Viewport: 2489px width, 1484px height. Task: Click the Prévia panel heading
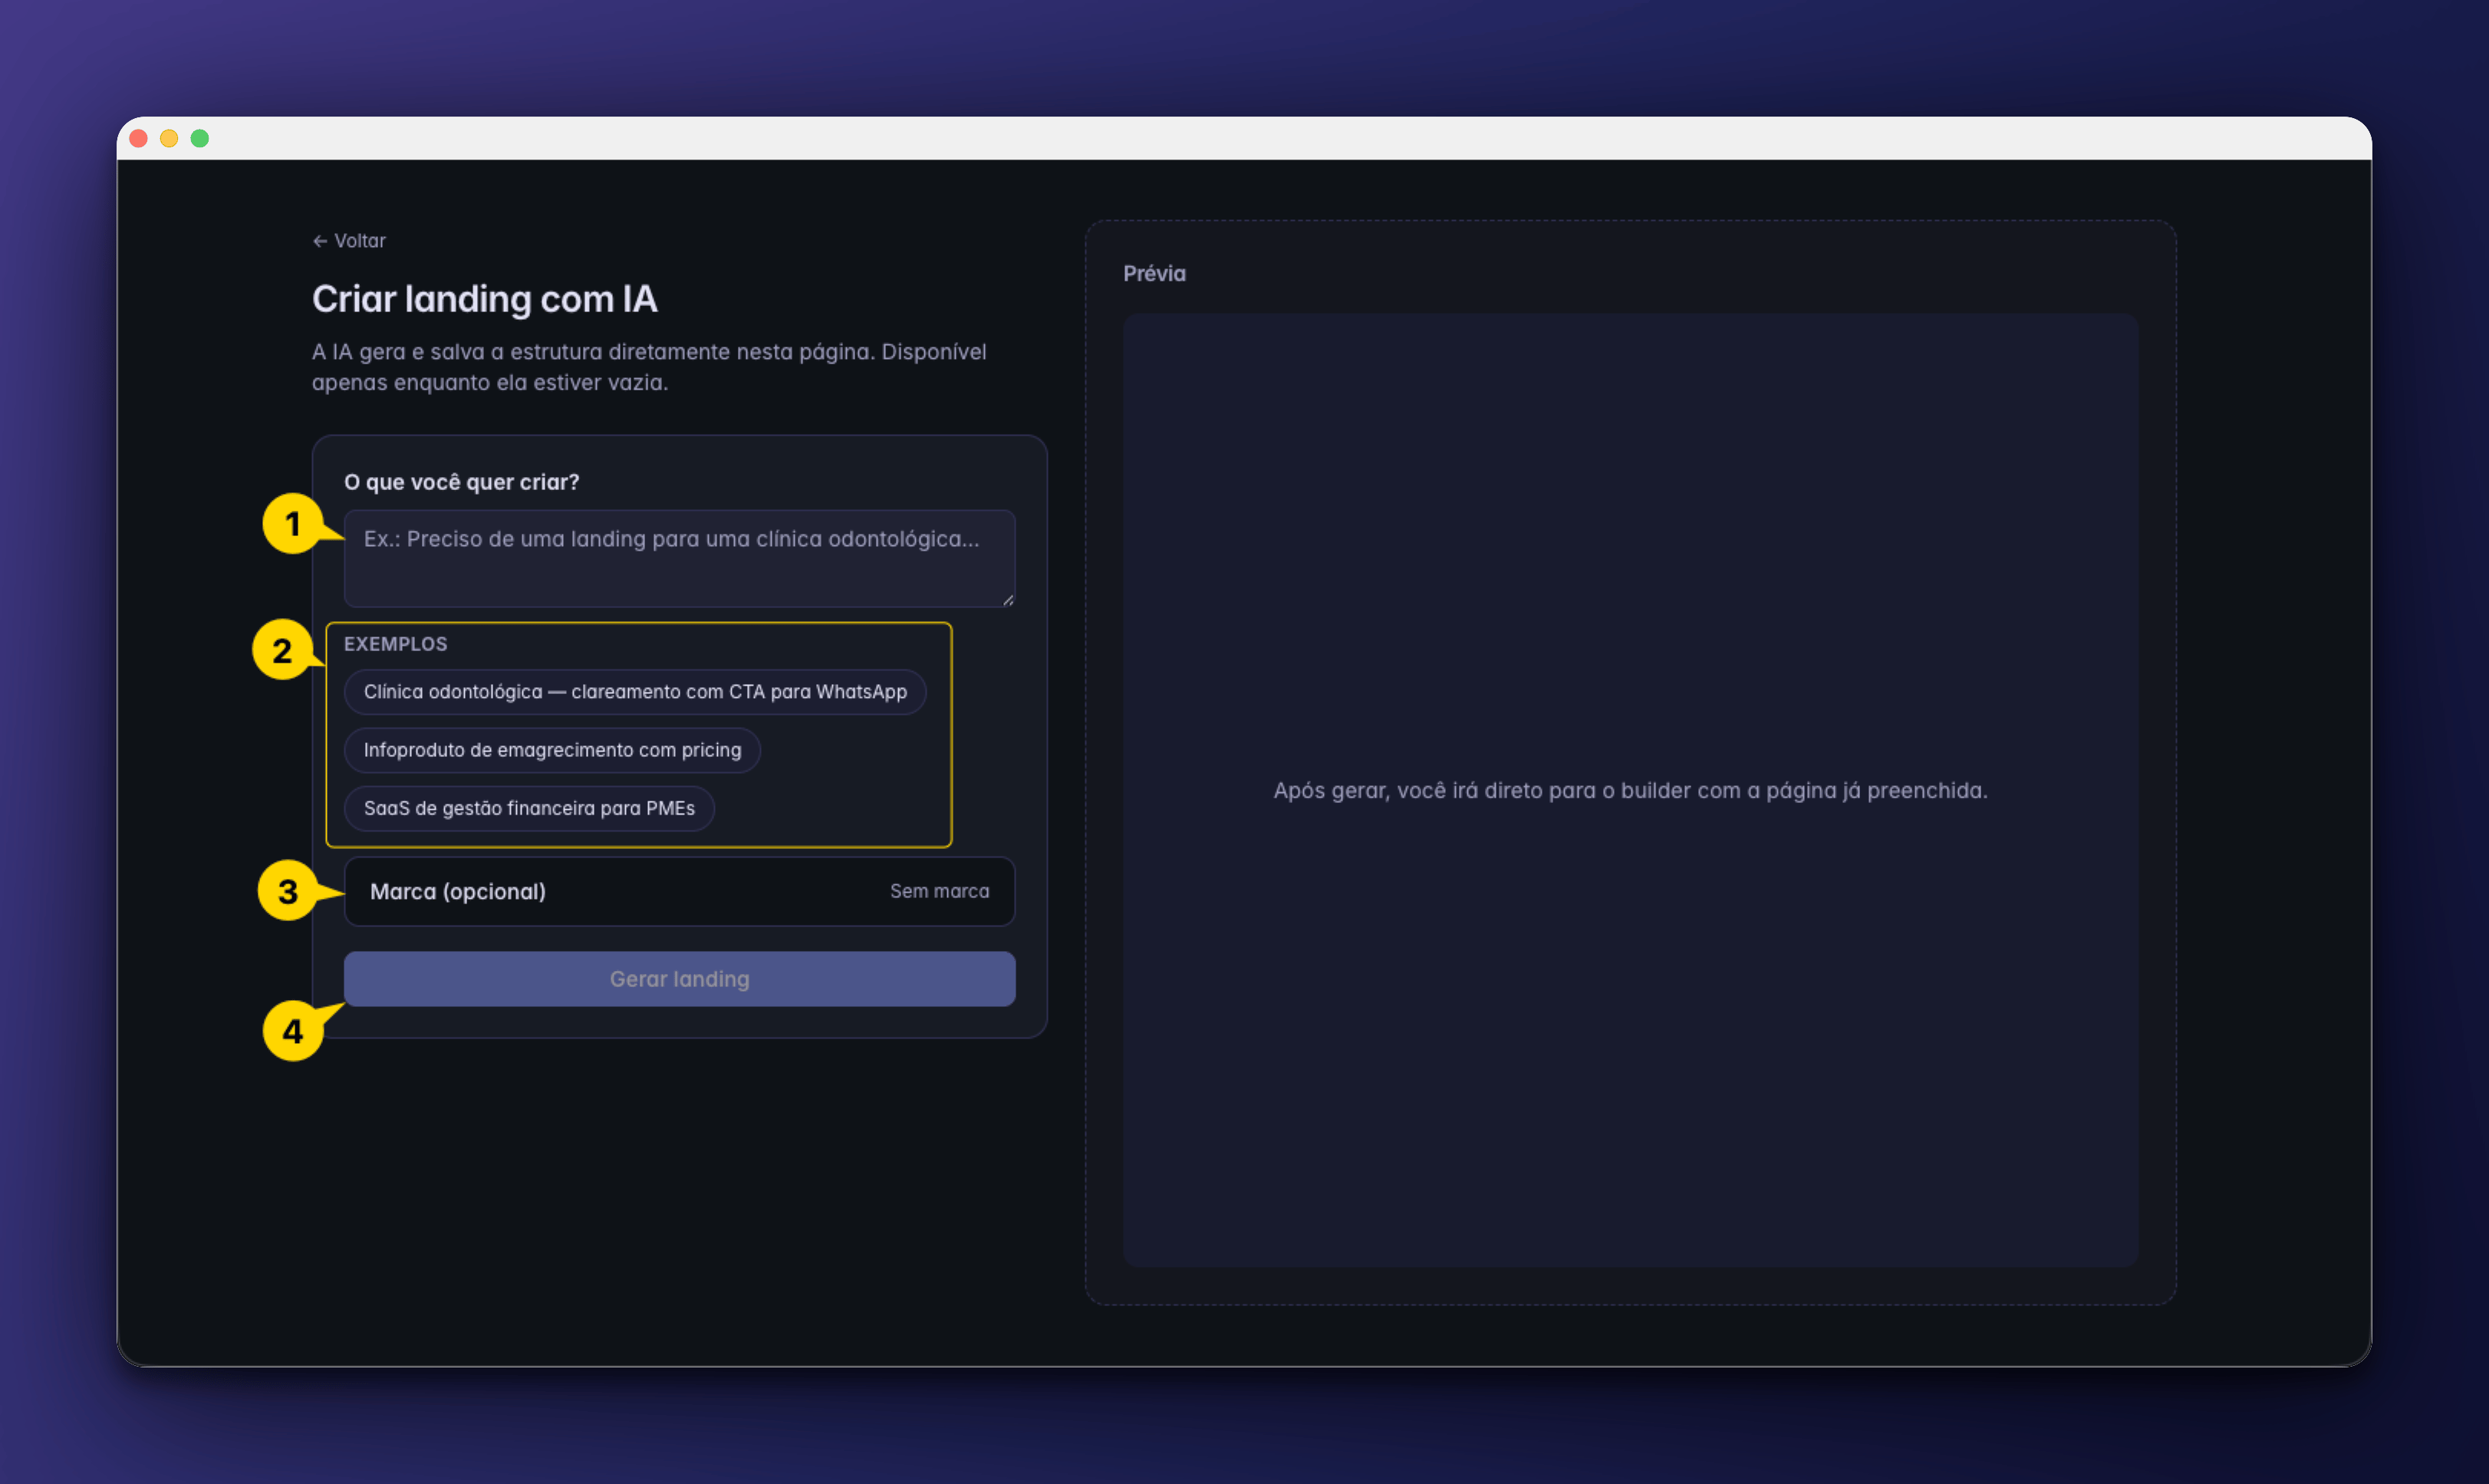click(x=1154, y=274)
